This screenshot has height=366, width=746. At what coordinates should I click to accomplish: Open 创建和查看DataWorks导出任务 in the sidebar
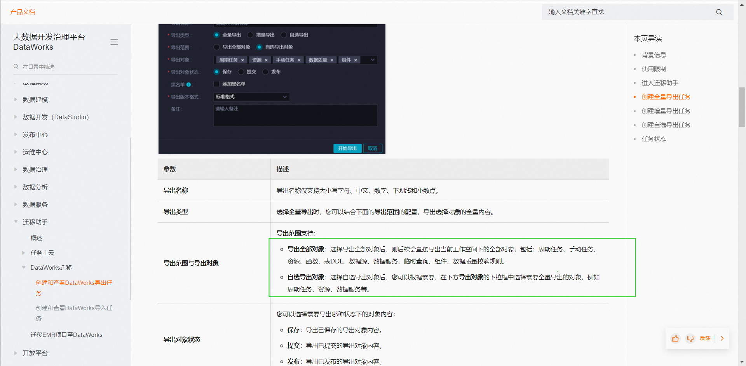[74, 288]
